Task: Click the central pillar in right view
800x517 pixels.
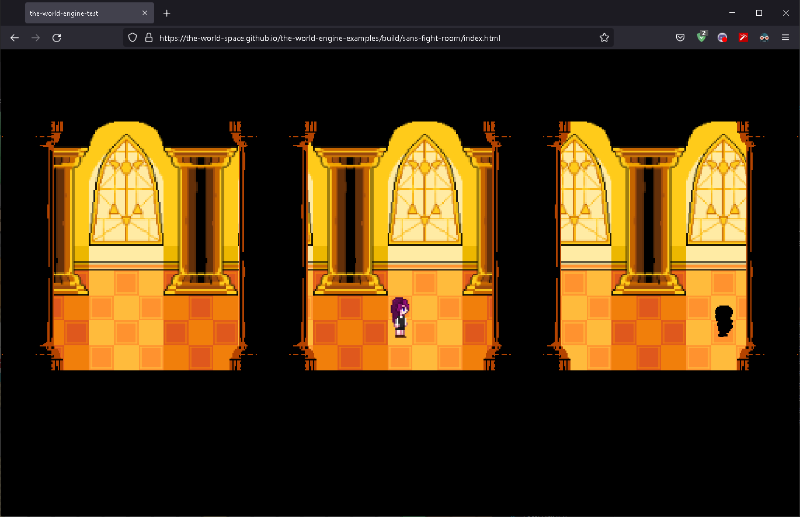Action: tap(648, 222)
